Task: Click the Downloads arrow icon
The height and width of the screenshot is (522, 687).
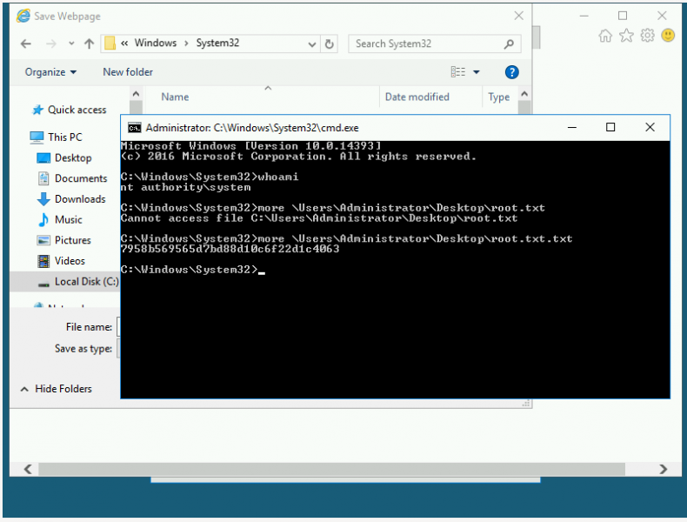Action: pyautogui.click(x=43, y=199)
